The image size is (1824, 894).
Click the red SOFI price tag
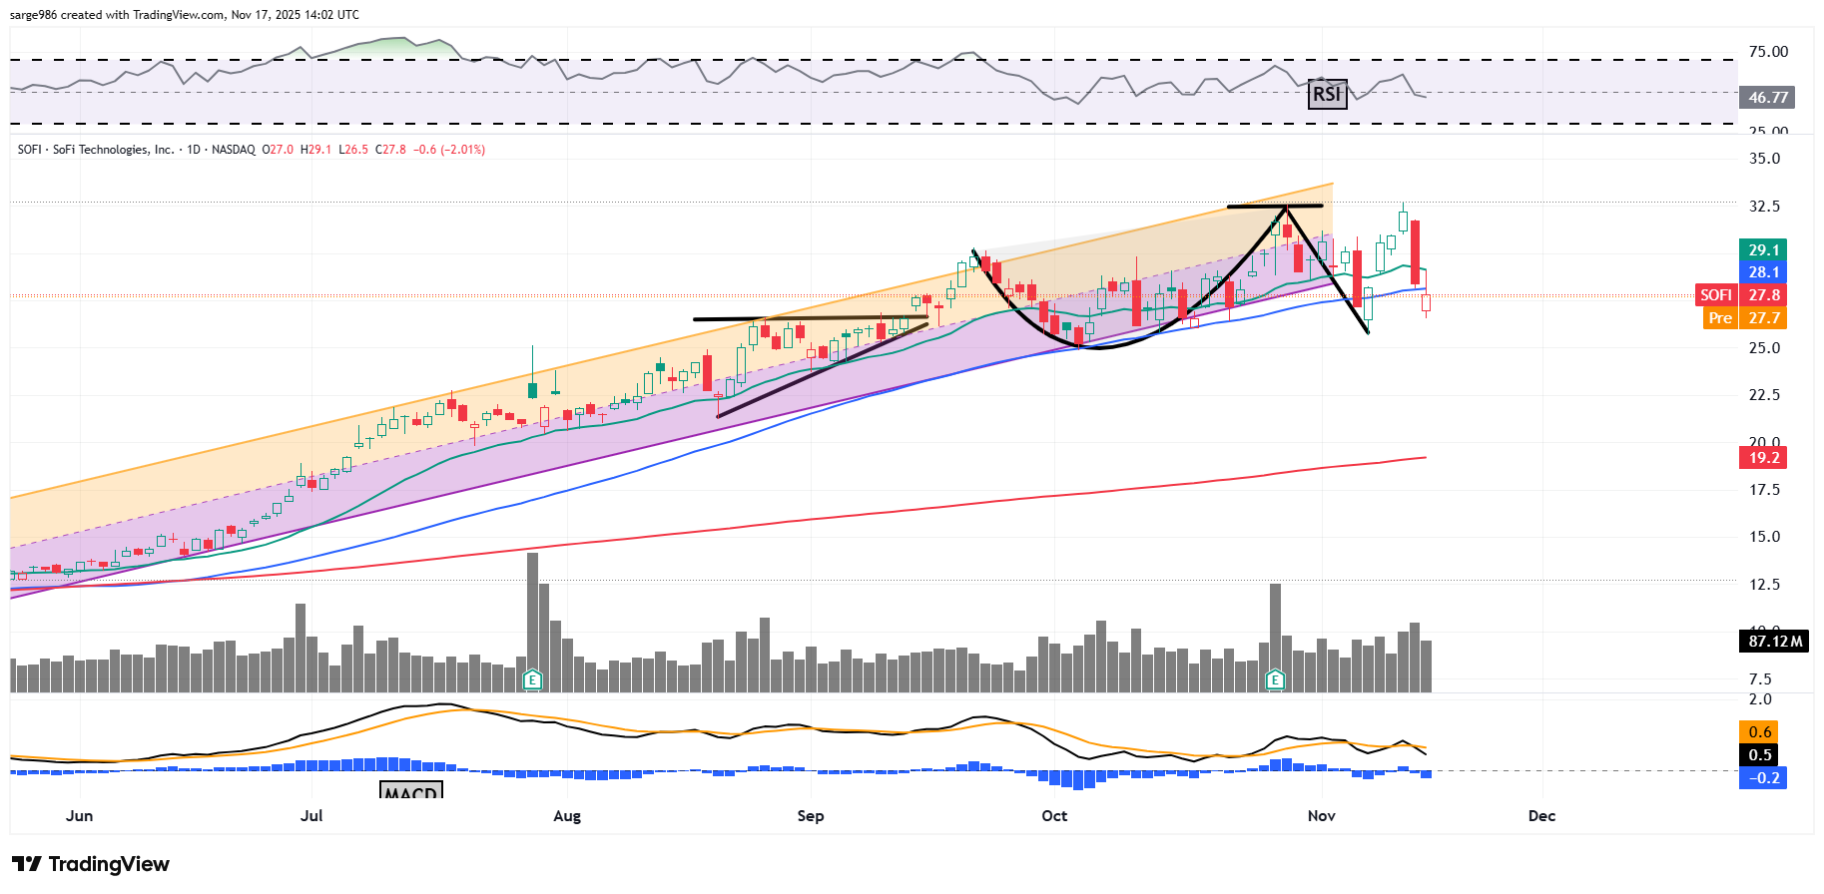coord(1716,295)
